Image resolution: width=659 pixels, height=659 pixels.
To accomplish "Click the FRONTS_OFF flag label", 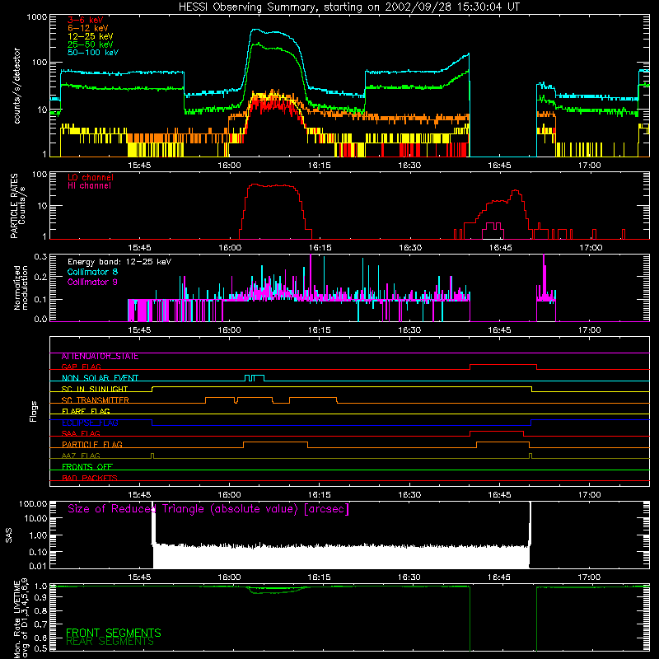I will click(x=86, y=467).
